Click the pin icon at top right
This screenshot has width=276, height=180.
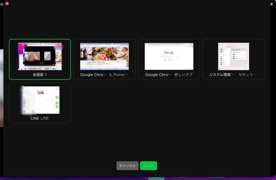point(271,4)
